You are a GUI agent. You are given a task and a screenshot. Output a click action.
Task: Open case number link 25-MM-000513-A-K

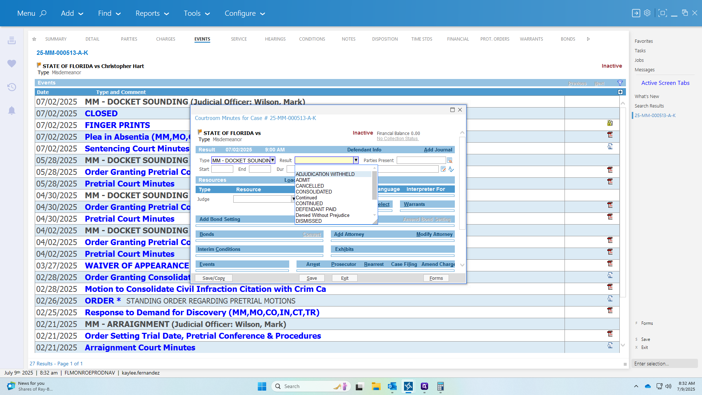(x=62, y=53)
